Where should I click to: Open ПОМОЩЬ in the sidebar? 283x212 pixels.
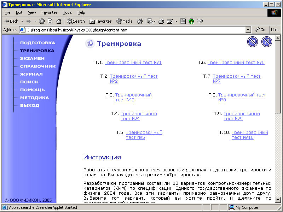click(x=33, y=90)
